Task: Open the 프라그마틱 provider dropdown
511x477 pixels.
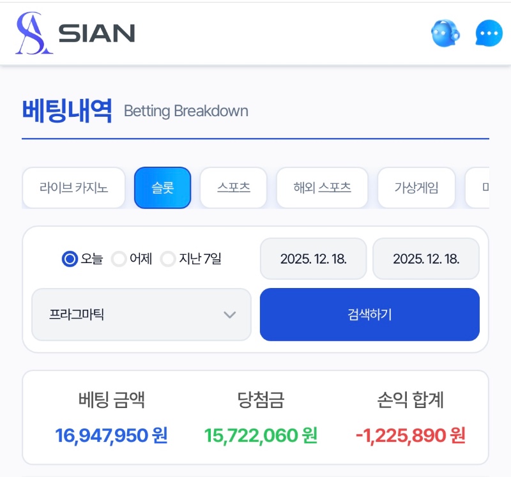Action: coord(141,315)
